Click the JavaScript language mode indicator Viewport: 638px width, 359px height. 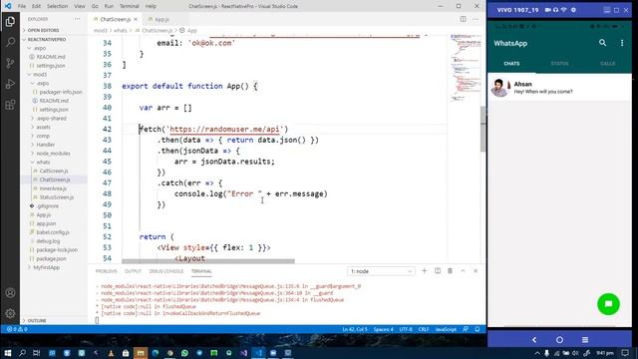[446, 329]
